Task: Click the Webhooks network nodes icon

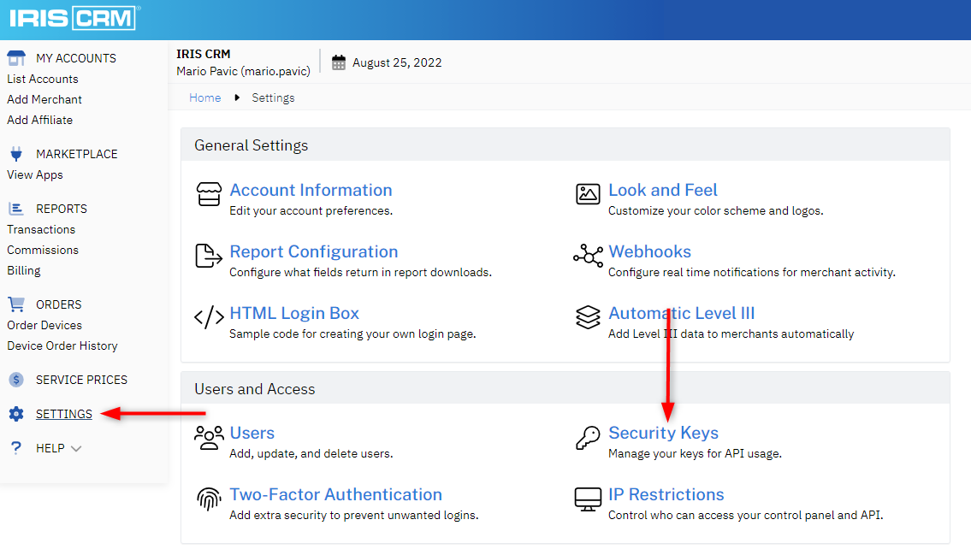Action: pyautogui.click(x=588, y=256)
